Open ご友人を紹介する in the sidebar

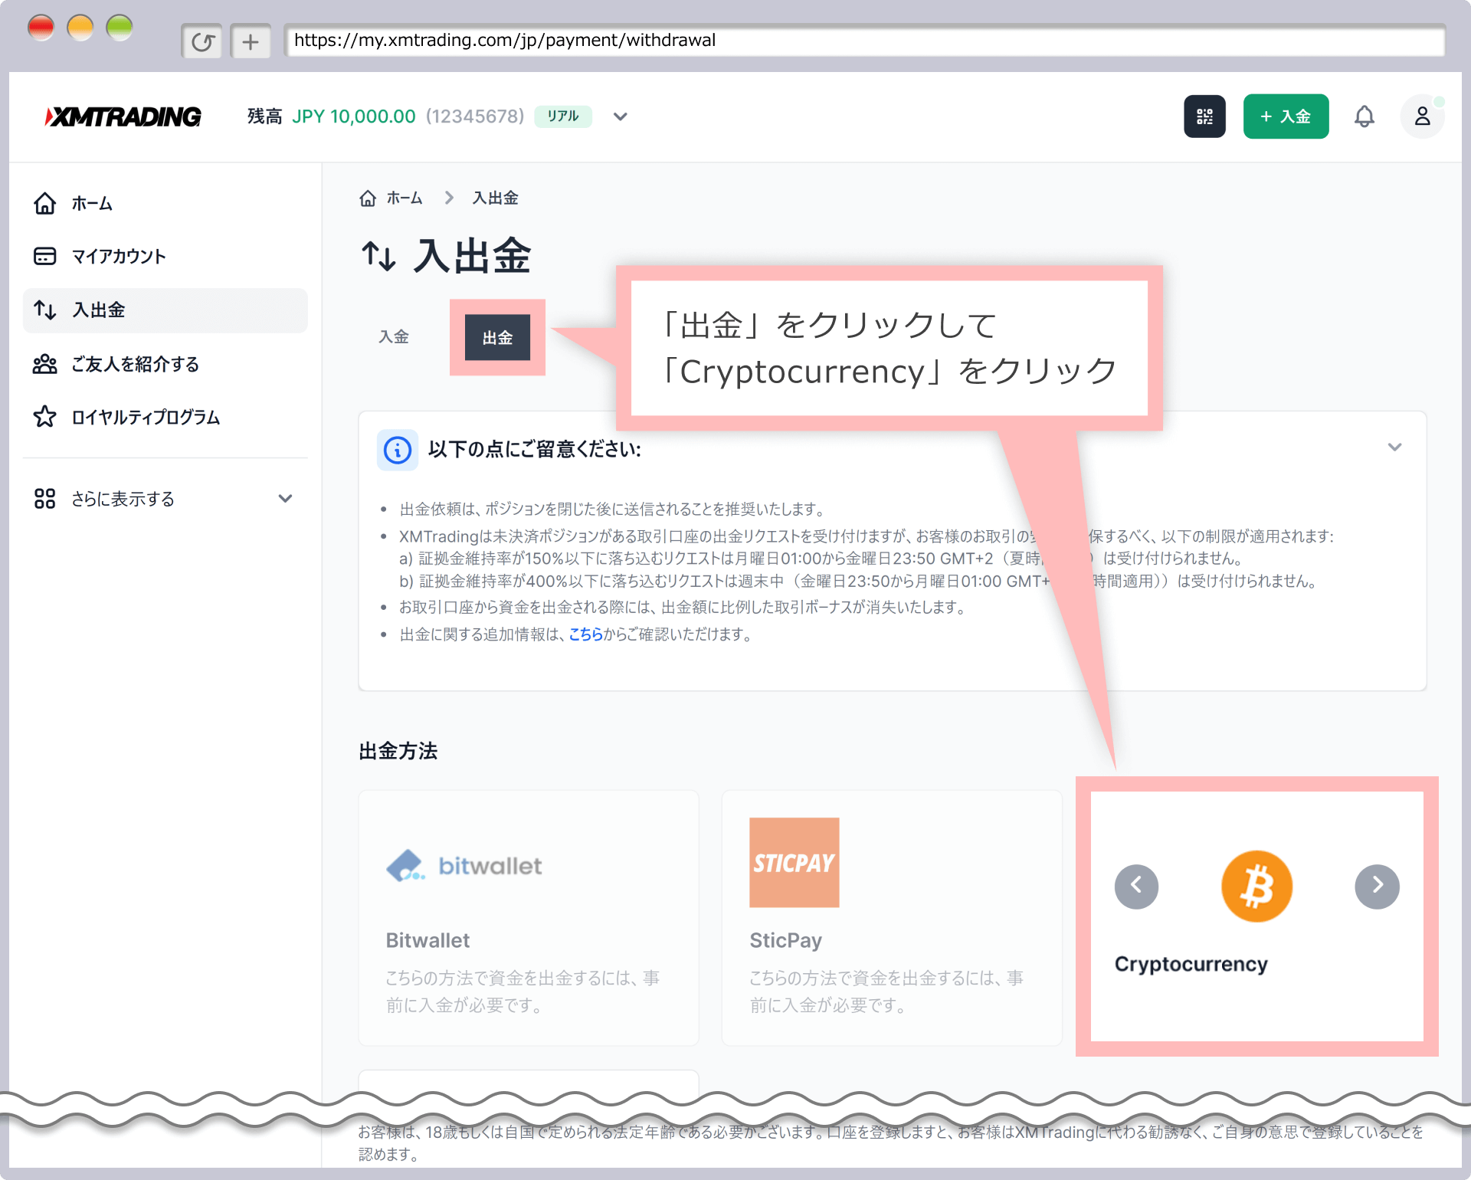click(165, 364)
